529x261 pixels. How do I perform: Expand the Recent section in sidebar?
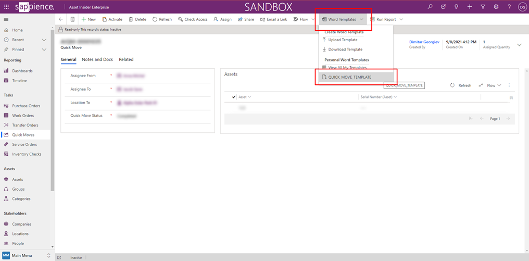click(44, 40)
